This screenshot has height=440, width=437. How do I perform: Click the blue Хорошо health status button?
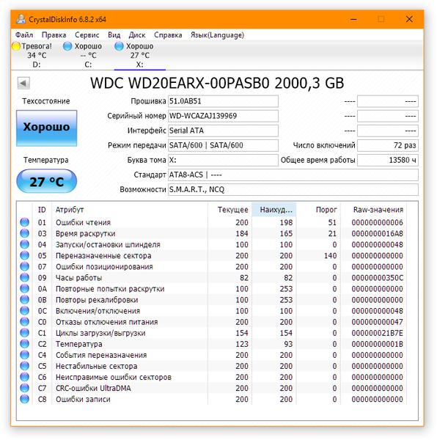(47, 128)
